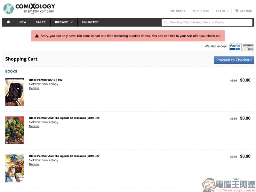Screen dimensions: 256x192
Task: Click the BOOKS section heading
Action: (x=11, y=71)
